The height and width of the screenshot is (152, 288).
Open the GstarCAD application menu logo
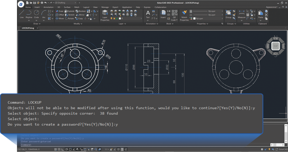click(x=21, y=4)
